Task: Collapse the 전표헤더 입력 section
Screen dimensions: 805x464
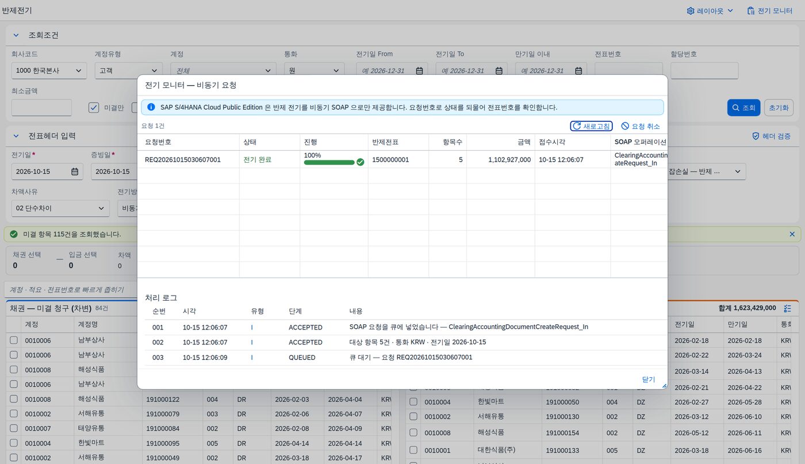Action: pyautogui.click(x=16, y=136)
